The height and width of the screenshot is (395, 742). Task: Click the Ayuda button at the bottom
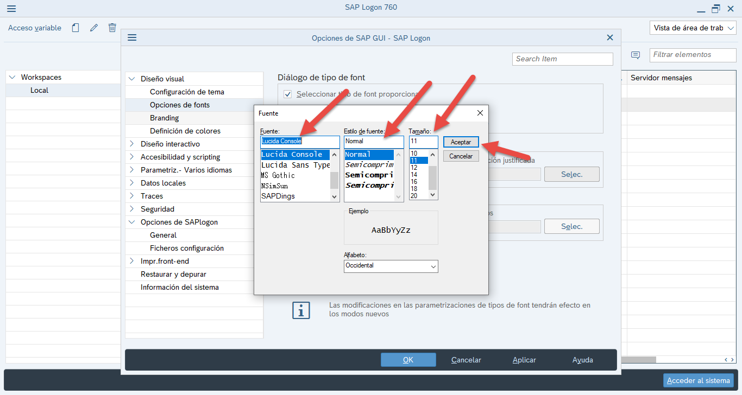582,360
